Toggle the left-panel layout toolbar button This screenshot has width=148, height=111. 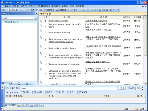[x=37, y=10]
